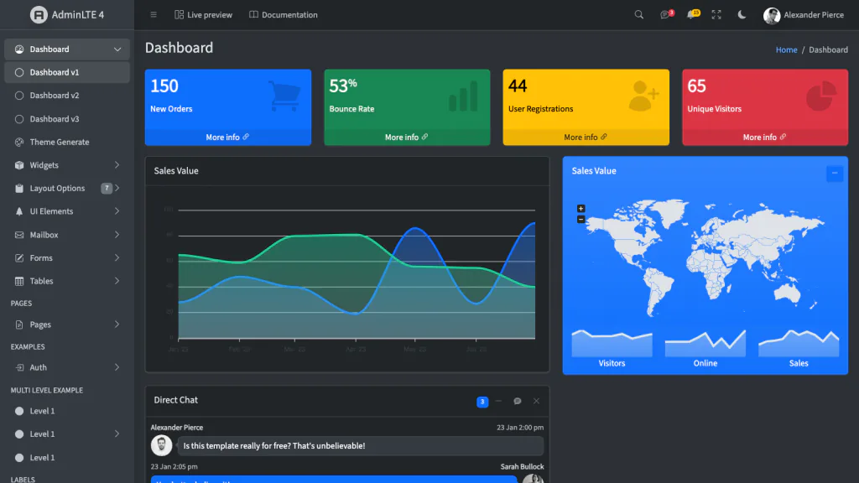The width and height of the screenshot is (859, 483).
Task: Click the Auth sign-in icon in sidebar
Action: (19, 367)
